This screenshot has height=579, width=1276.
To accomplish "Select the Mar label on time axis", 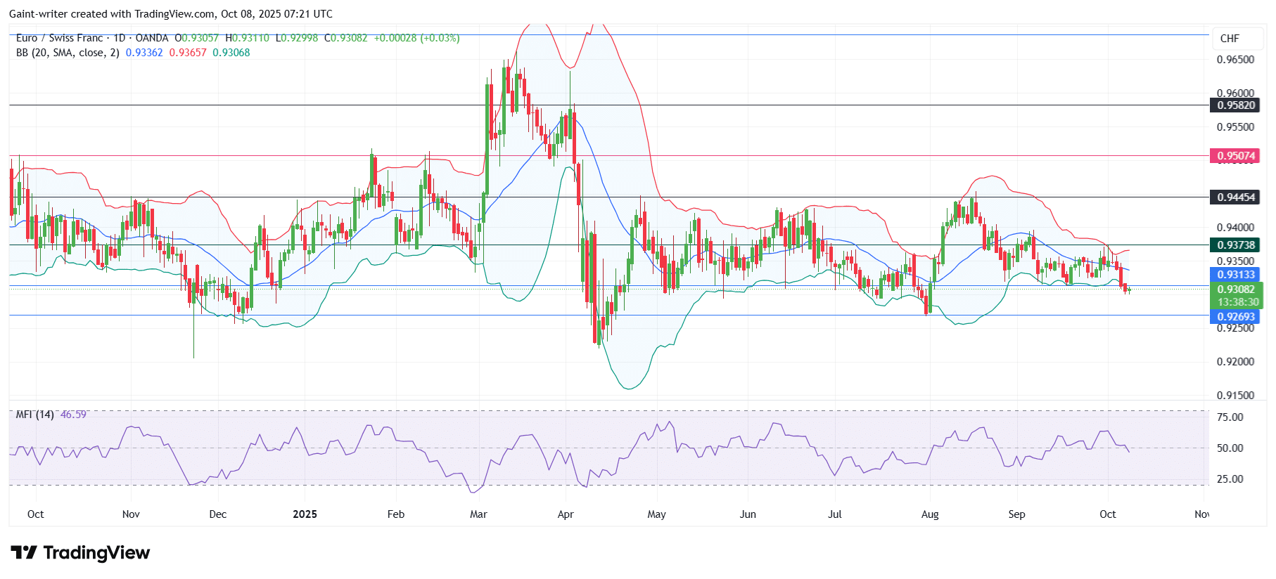I will [478, 514].
